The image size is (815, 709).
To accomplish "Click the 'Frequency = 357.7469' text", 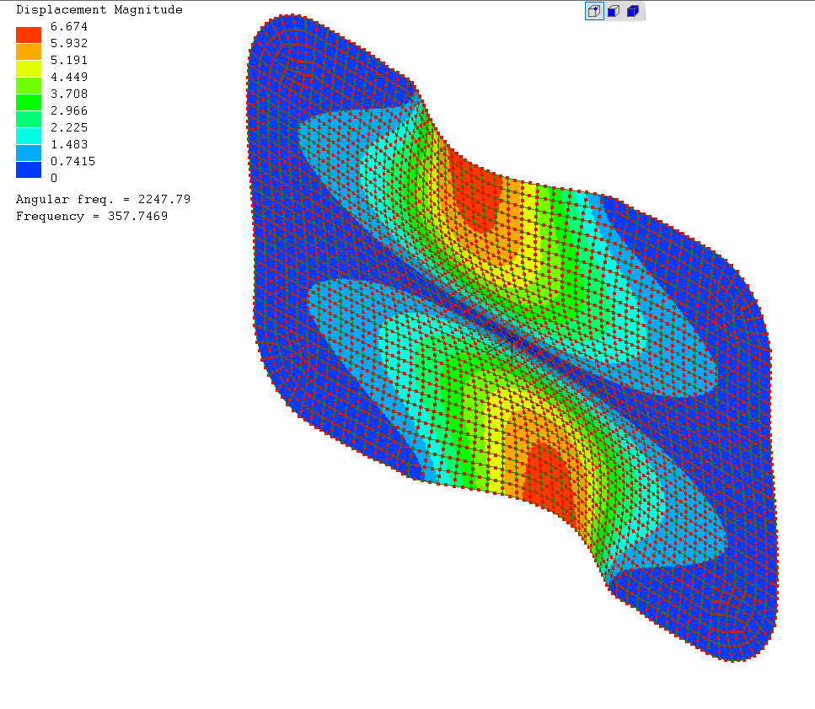I will pos(92,216).
